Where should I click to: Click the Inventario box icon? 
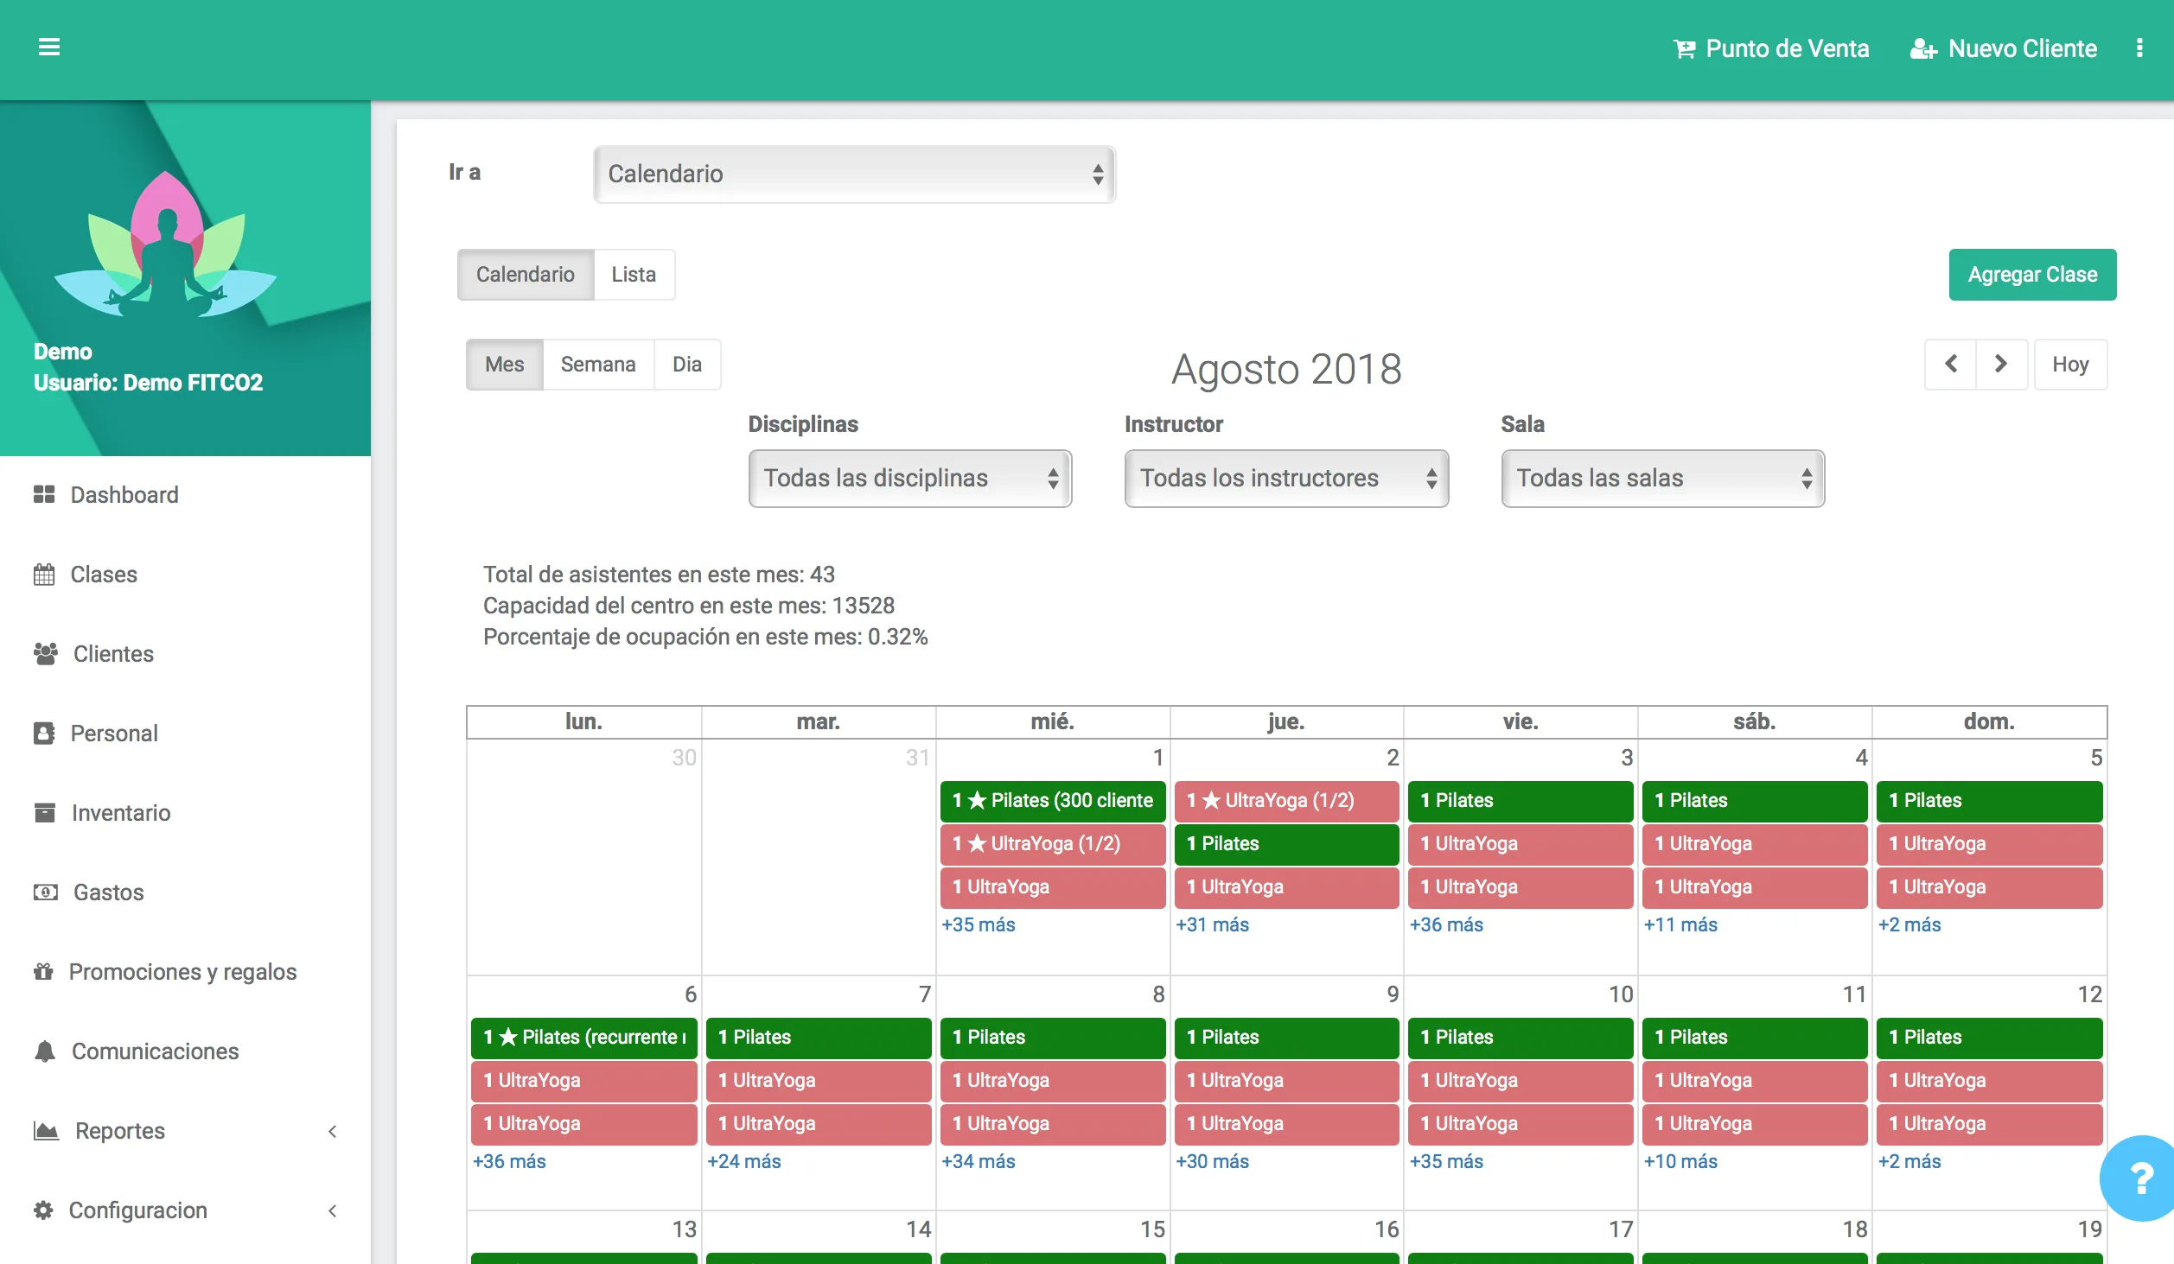44,812
